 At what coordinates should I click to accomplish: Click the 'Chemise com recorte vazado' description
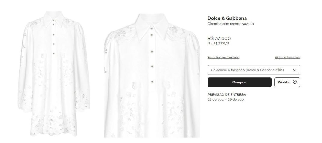coord(230,24)
